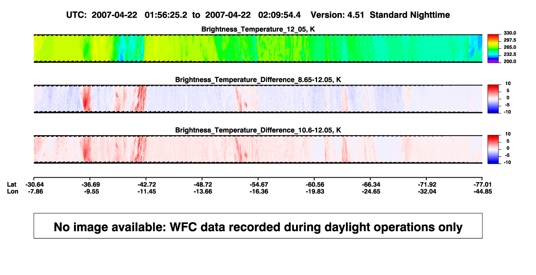This screenshot has width=536, height=275.
Task: Click latitude value -60.56
Action: (315, 184)
